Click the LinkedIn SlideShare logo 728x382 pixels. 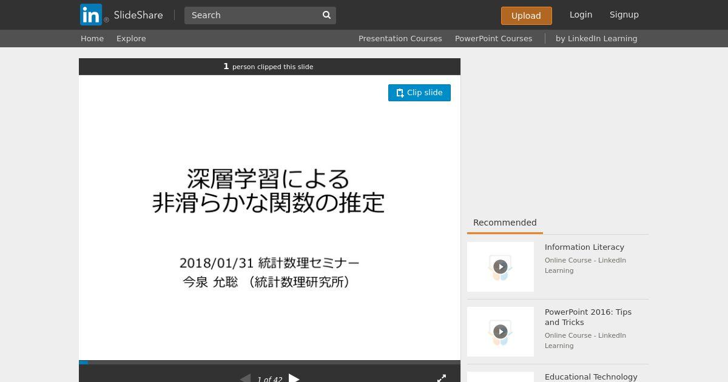[121, 15]
